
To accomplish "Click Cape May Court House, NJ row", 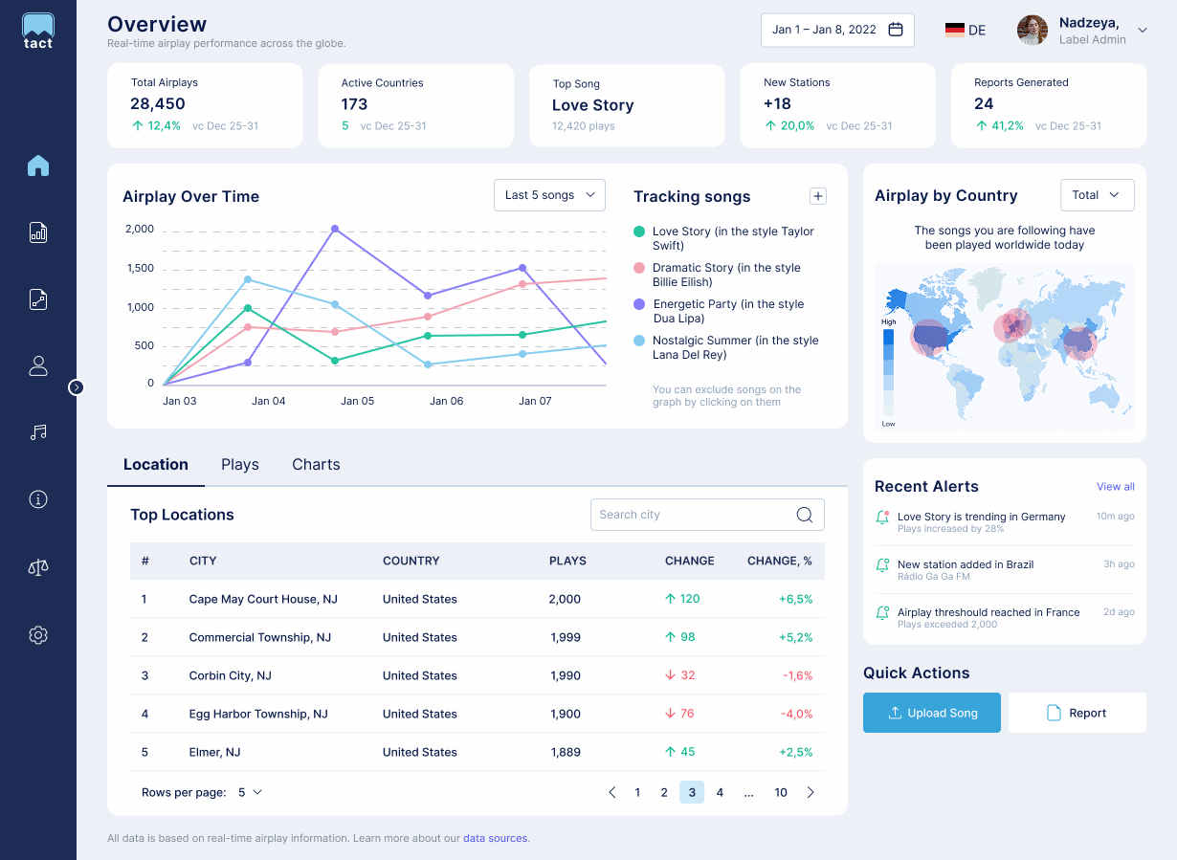I will tap(477, 599).
